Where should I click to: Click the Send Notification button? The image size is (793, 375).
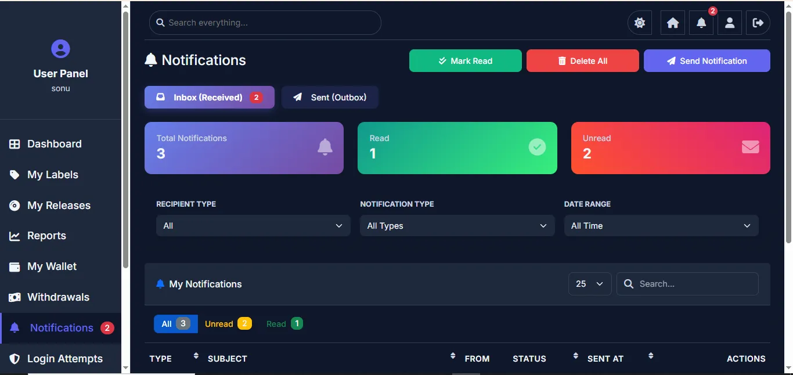(707, 61)
